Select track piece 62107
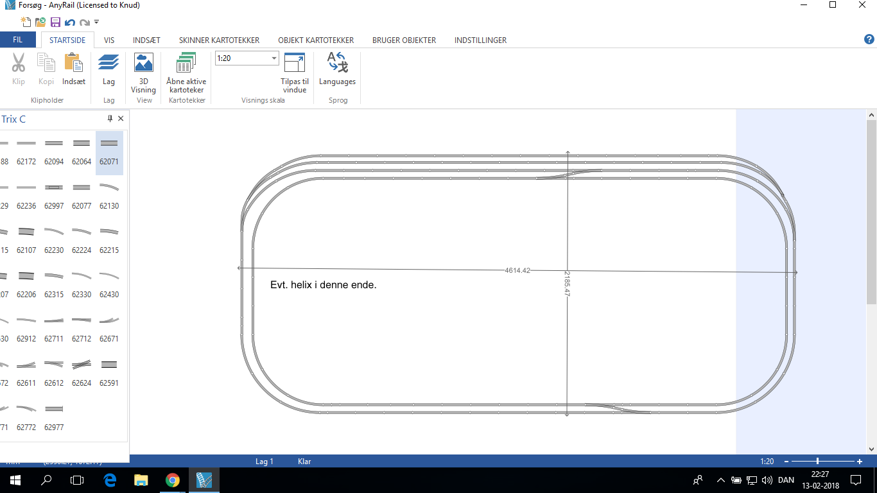 pyautogui.click(x=26, y=241)
